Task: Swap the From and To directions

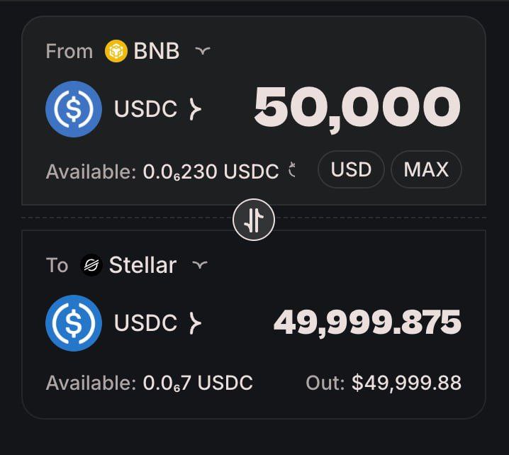Action: tap(254, 220)
